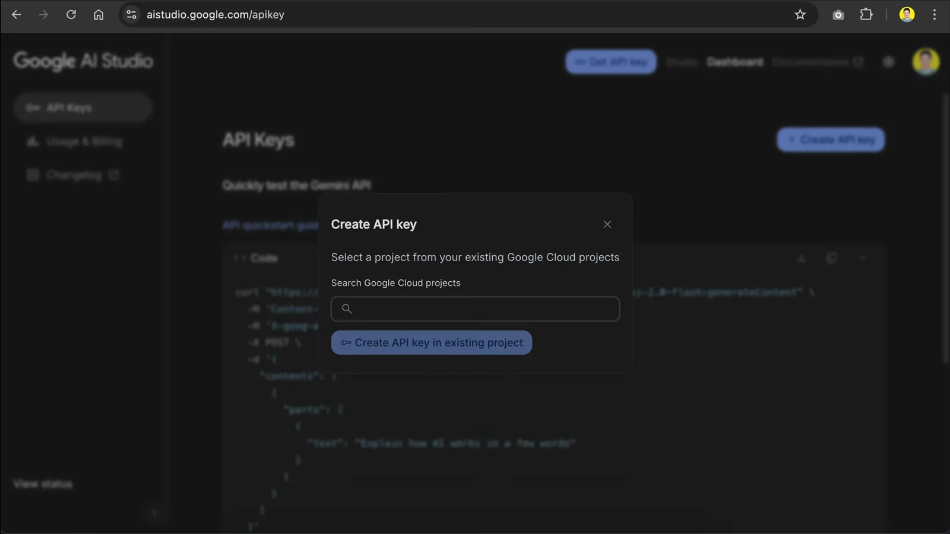
Task: Click the magnifier icon in project search
Action: pos(347,309)
